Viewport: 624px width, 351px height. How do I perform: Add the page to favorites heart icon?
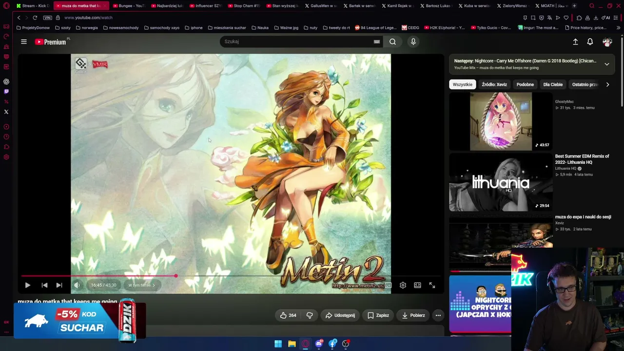[x=566, y=18]
